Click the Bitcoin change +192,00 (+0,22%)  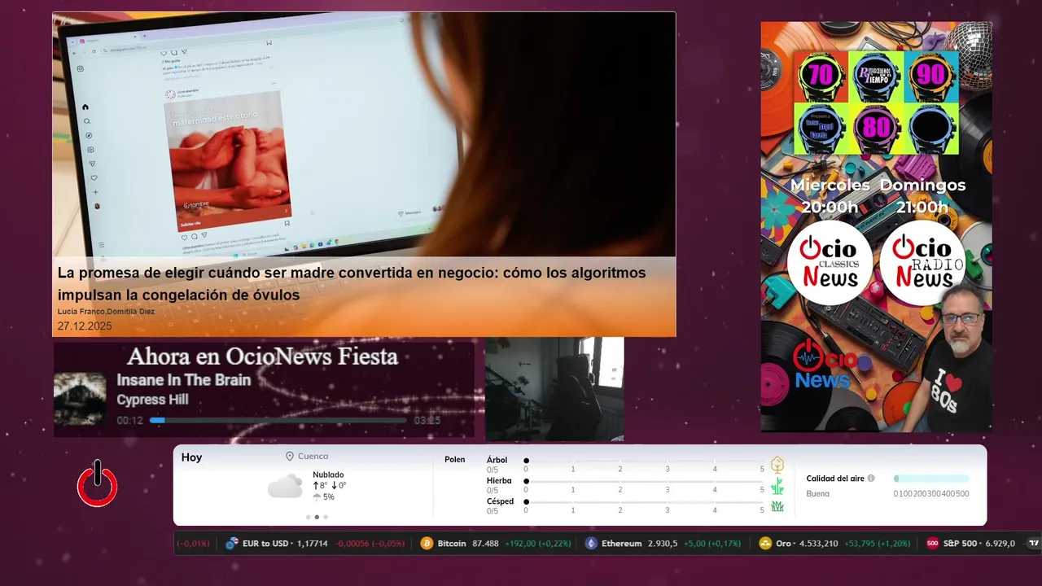click(538, 544)
